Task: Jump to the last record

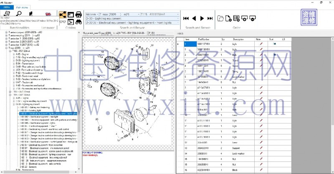Action: [x=210, y=18]
